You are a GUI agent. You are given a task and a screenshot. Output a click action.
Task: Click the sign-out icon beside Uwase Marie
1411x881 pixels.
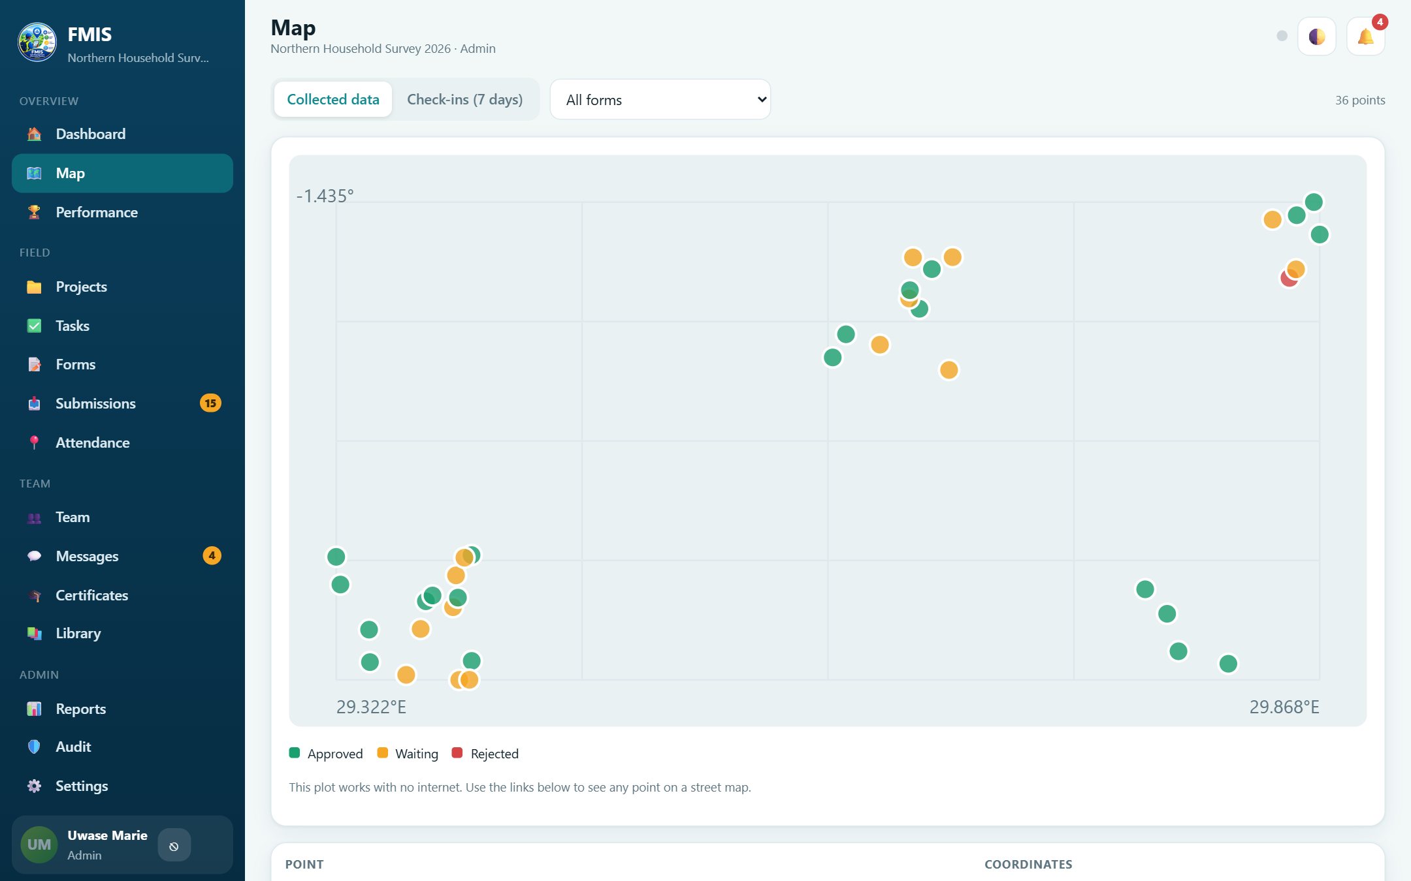tap(174, 846)
